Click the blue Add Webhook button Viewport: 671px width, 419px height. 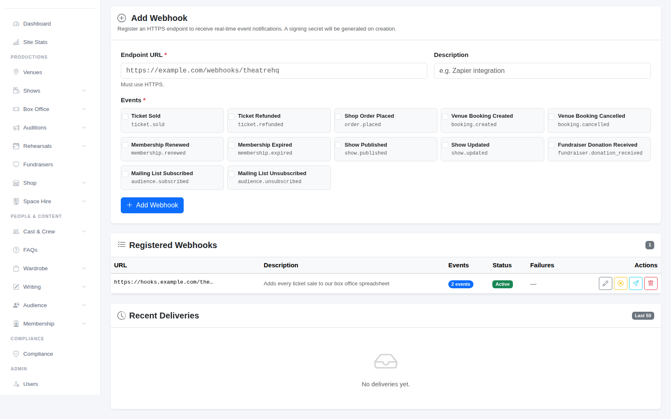click(152, 205)
